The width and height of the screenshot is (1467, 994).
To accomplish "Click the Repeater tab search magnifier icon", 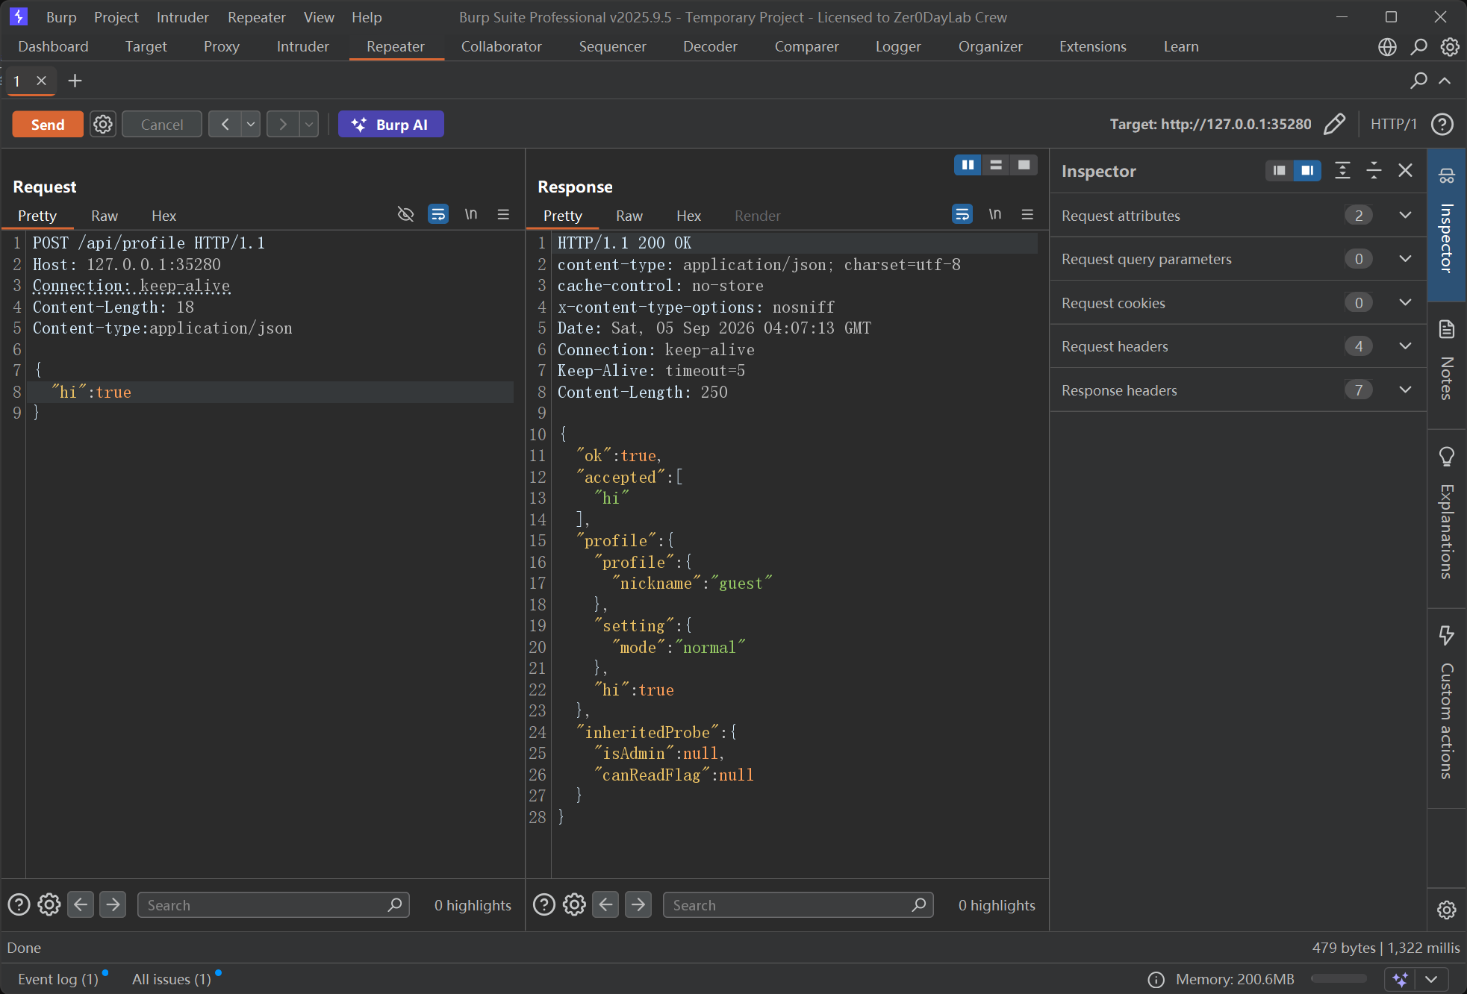I will coord(1418,81).
